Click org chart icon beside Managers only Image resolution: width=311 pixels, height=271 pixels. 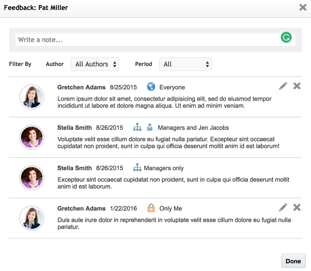[137, 167]
